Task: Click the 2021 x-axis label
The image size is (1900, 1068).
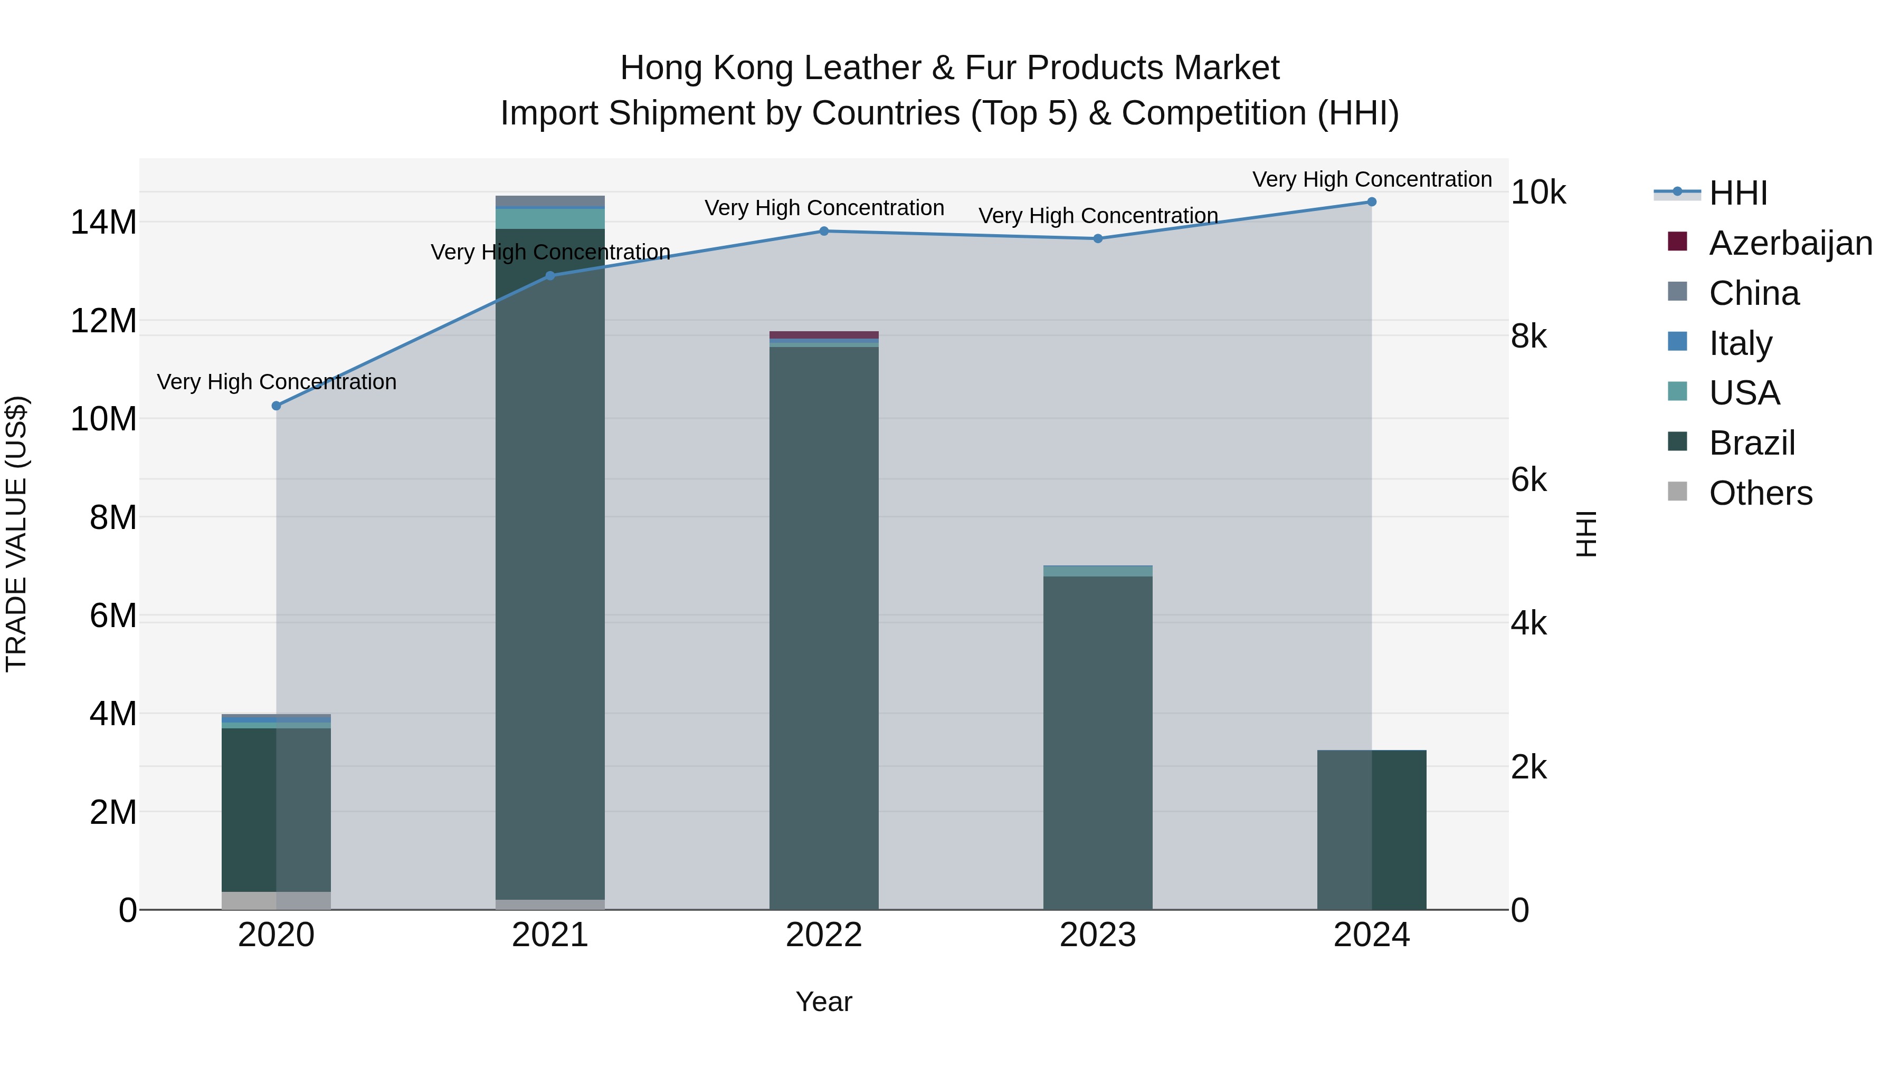Action: [x=550, y=935]
